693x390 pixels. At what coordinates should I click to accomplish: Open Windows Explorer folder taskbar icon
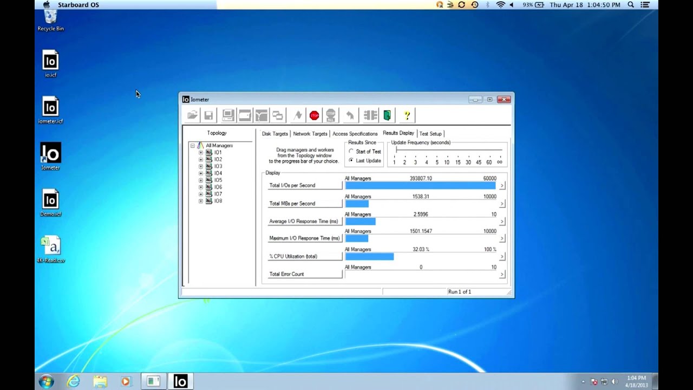[x=100, y=381]
